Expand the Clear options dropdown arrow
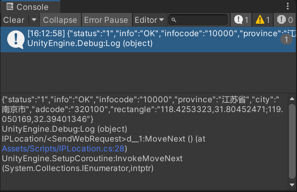The image size is (297, 192). pyautogui.click(x=34, y=20)
